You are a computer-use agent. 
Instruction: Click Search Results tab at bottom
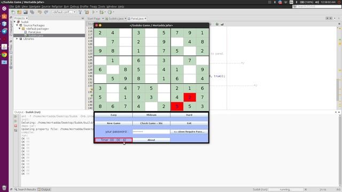[x=25, y=189]
